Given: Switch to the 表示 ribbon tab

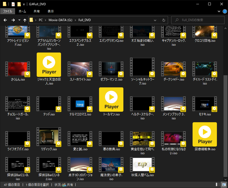Looking at the screenshot, I should [51, 11].
